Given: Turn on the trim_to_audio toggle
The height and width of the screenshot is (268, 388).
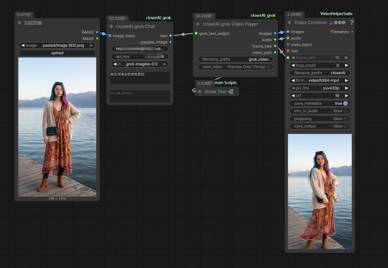Looking at the screenshot, I should click(345, 111).
